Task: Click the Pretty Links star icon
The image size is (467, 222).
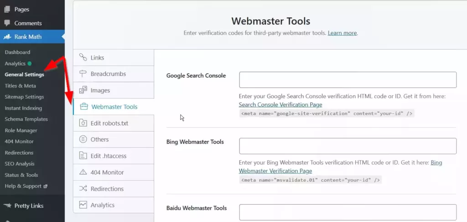Action: [x=7, y=206]
